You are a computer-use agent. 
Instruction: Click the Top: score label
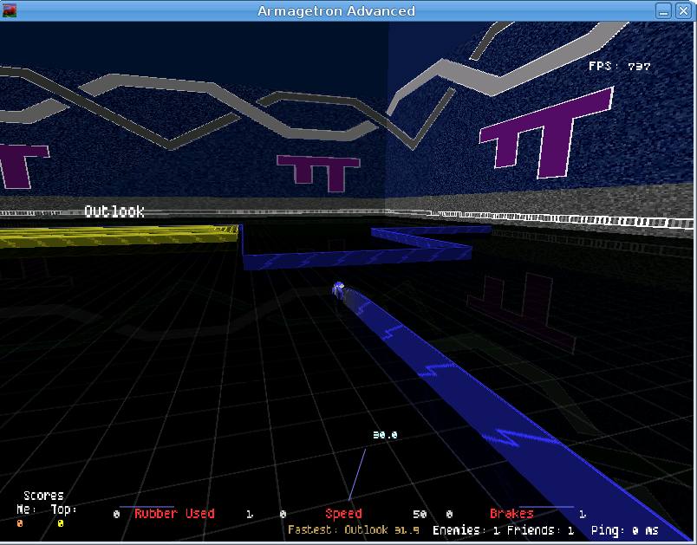[x=63, y=509]
